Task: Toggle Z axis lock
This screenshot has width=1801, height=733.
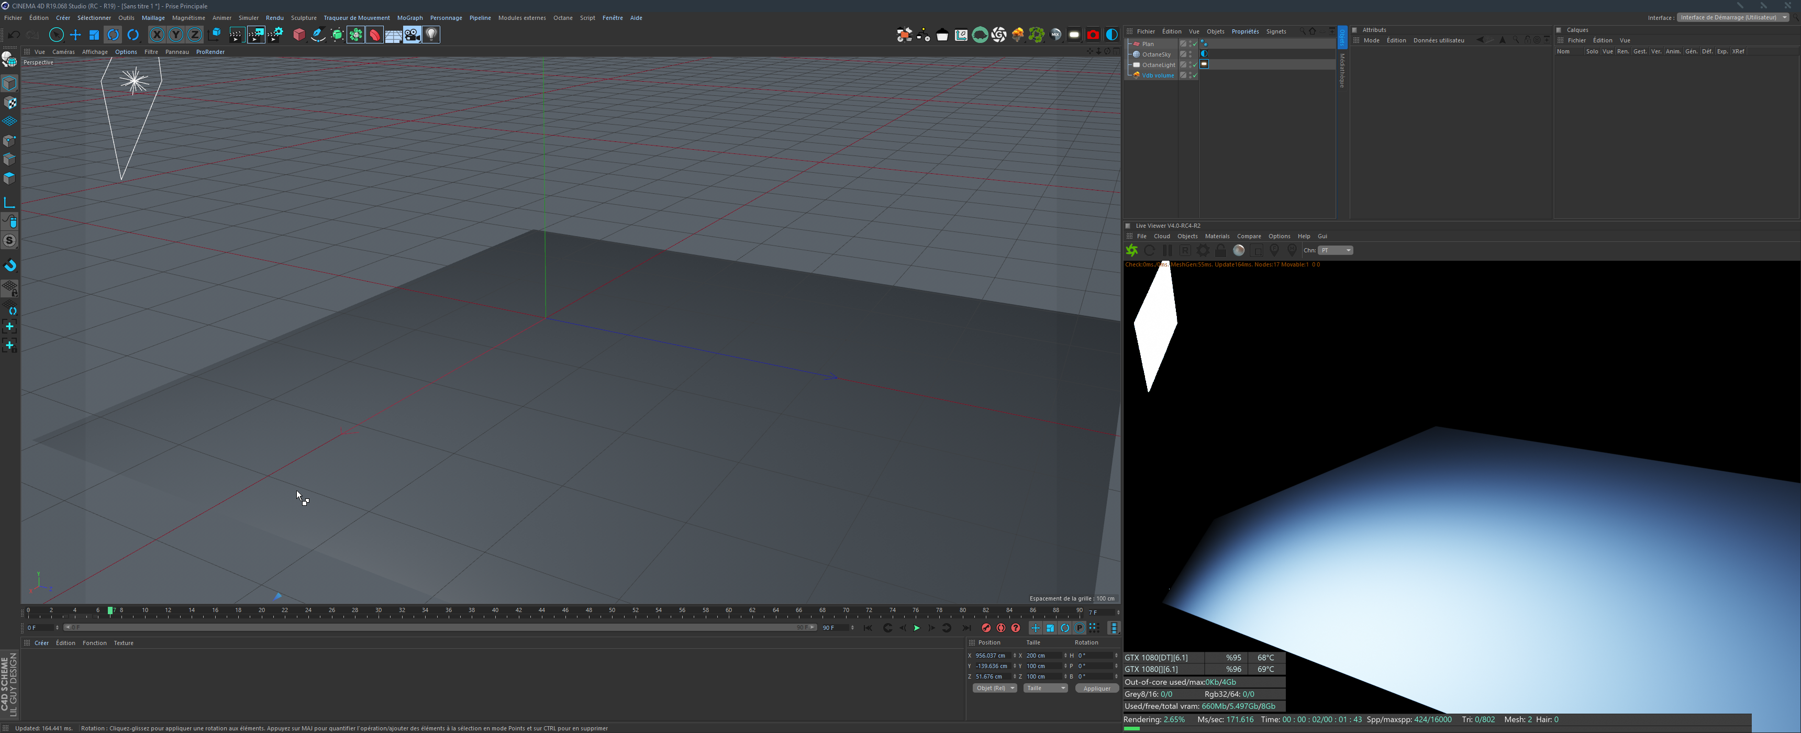Action: point(195,35)
